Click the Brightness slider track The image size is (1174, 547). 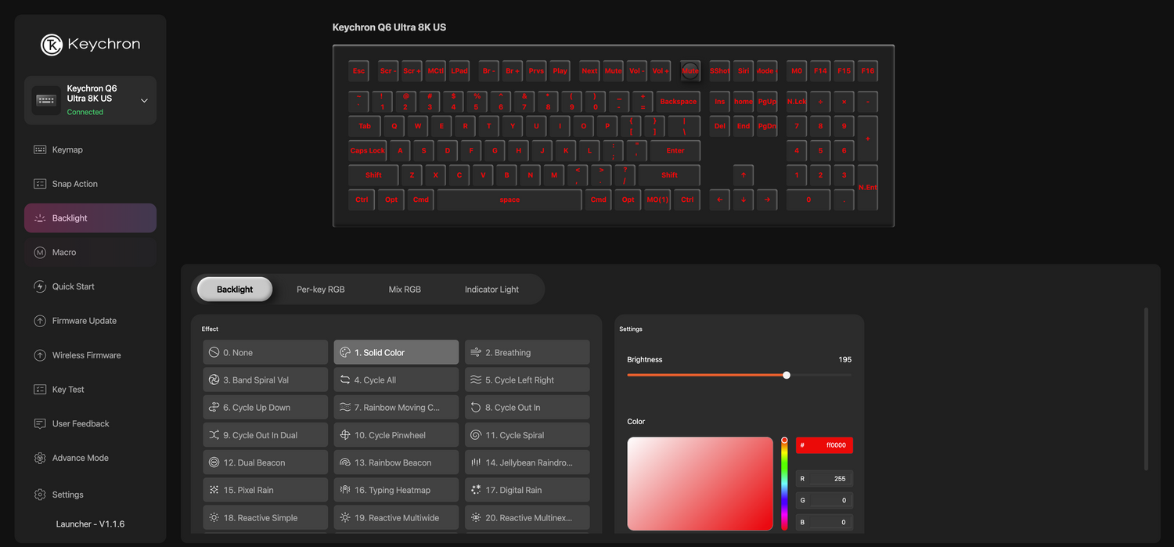[x=704, y=376]
